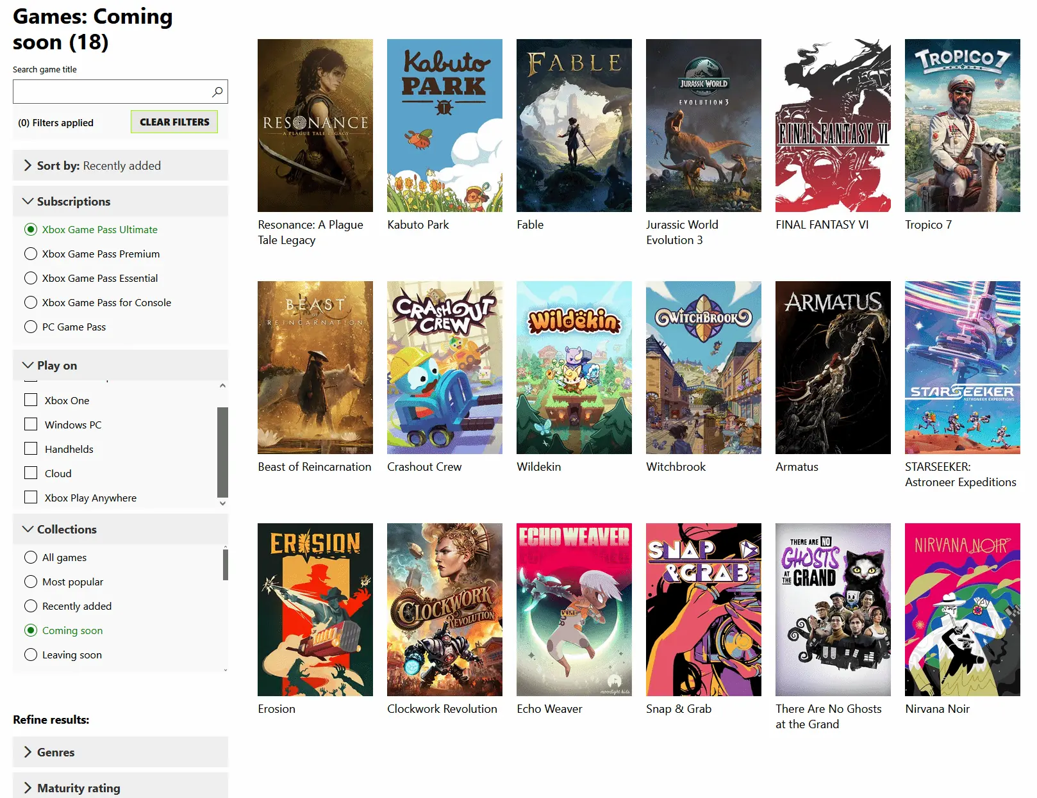Open the Kabuto Park cover art
Viewport: 1037px width, 798px height.
pos(445,126)
